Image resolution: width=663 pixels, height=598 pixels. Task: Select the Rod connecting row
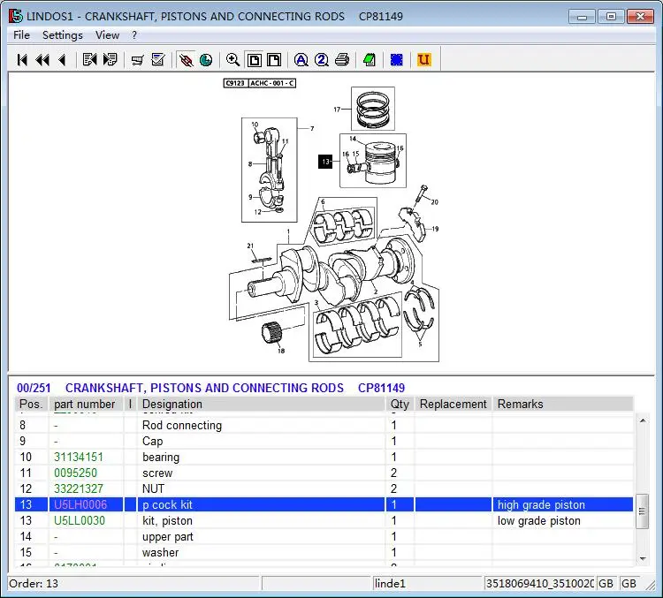324,425
